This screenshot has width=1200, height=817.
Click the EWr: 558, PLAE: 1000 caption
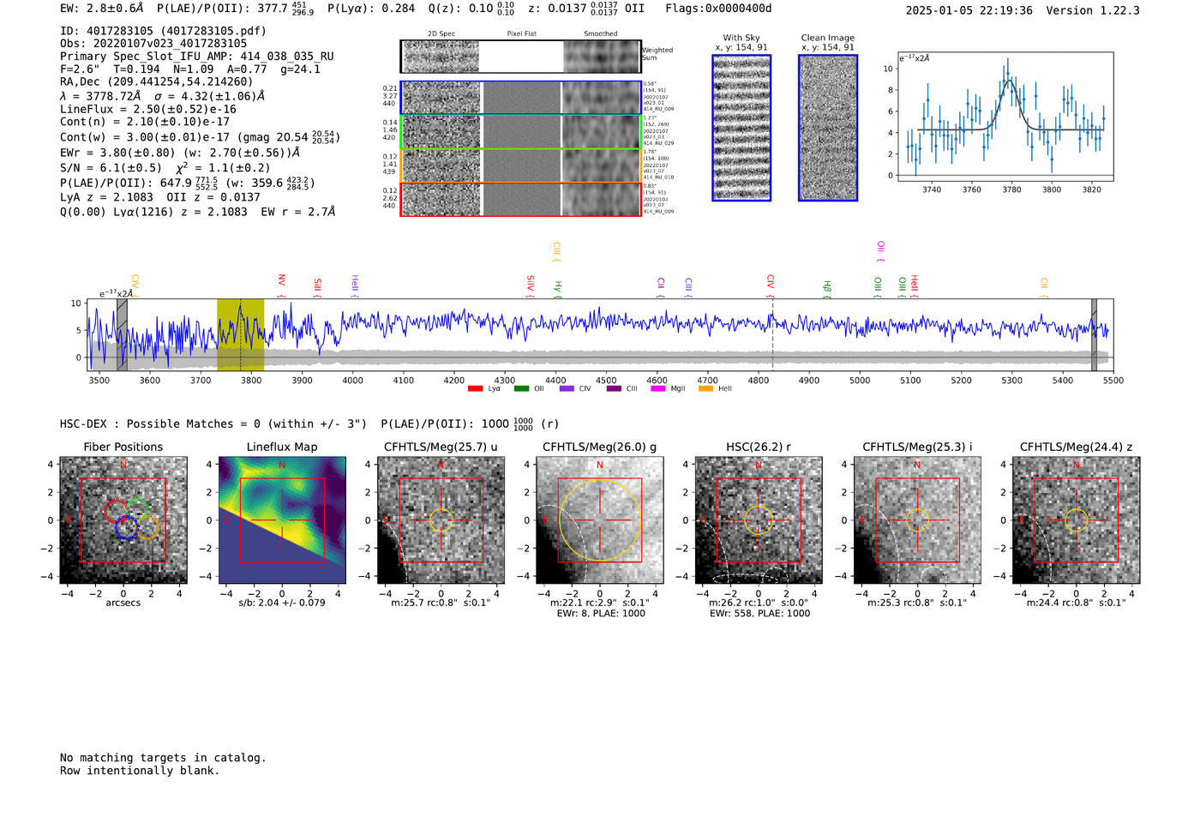[759, 613]
